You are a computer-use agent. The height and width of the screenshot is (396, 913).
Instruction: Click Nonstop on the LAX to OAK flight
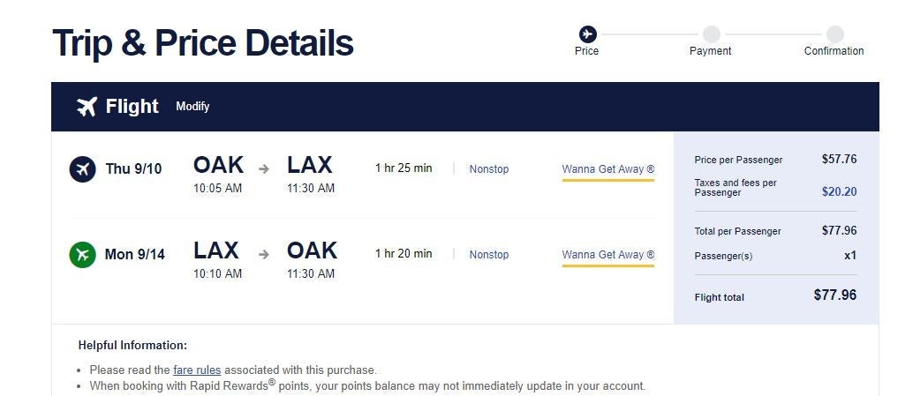[489, 255]
